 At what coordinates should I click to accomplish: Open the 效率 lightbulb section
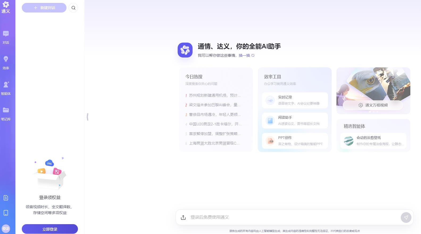tap(6, 63)
